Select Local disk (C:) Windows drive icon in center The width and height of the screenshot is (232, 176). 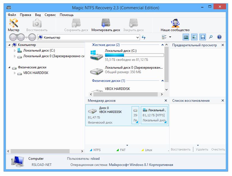pyautogui.click(x=96, y=55)
